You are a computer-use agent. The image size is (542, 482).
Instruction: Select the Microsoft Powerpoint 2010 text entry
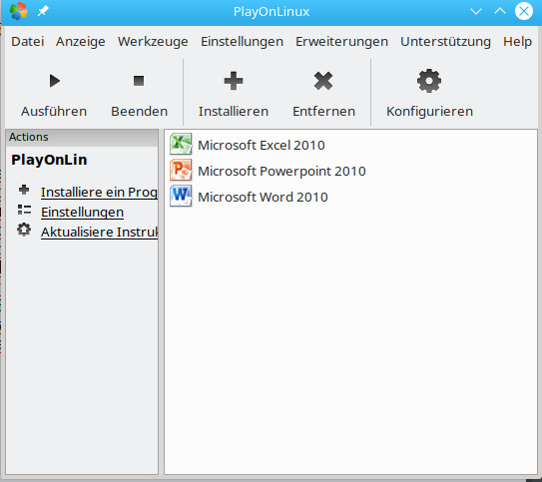click(x=281, y=171)
